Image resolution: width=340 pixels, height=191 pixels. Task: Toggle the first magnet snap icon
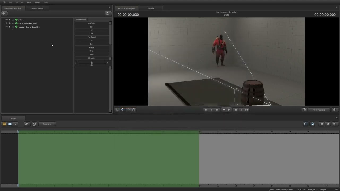point(306,124)
